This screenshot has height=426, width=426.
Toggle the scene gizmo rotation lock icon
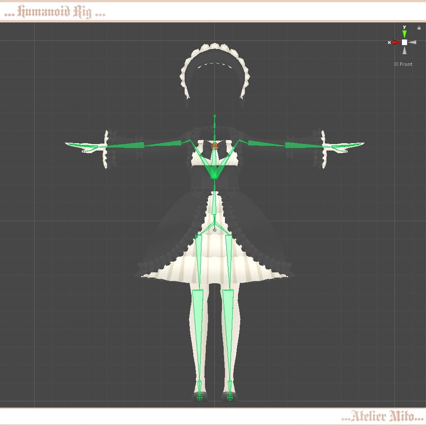point(419,27)
